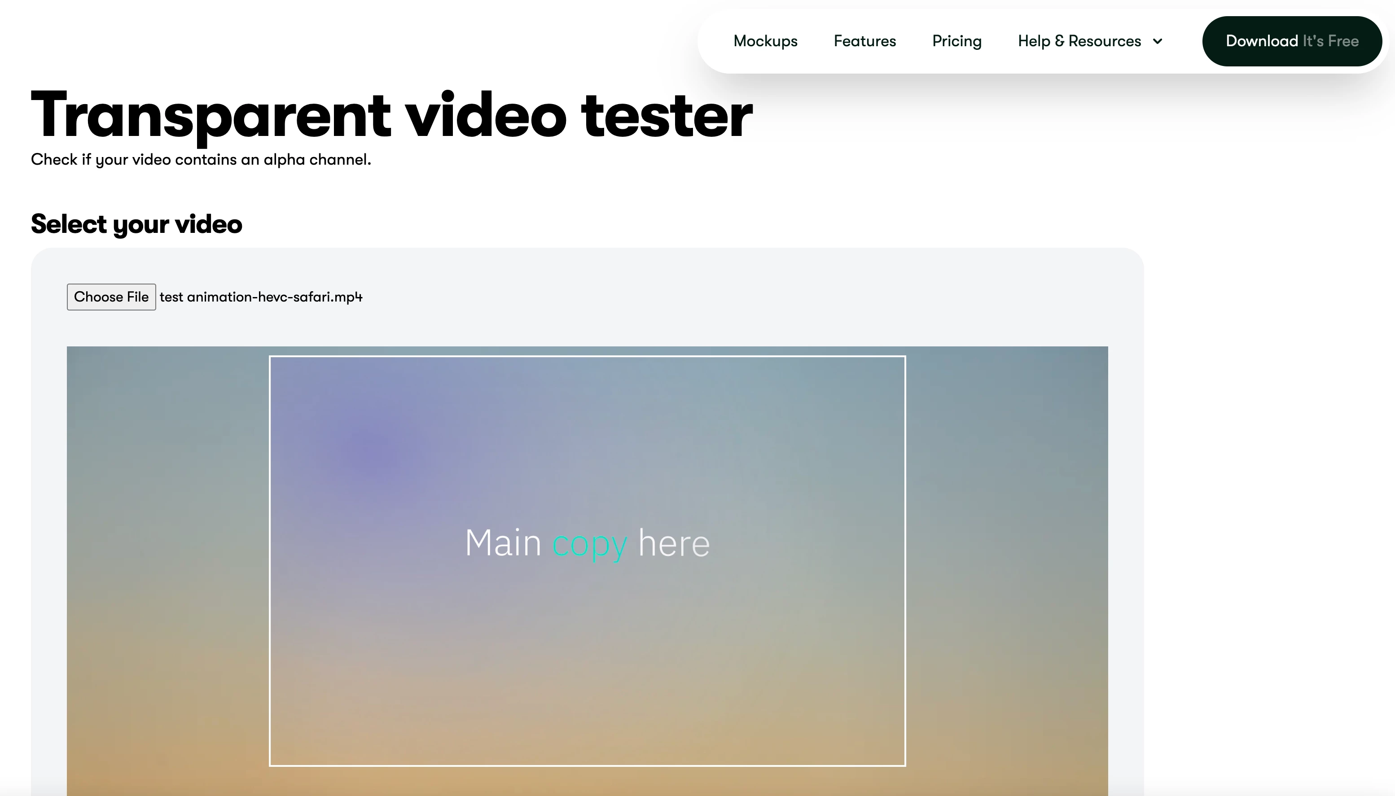Click the selected filename test animation-hevc-safari.mp4
Image resolution: width=1395 pixels, height=796 pixels.
[261, 297]
